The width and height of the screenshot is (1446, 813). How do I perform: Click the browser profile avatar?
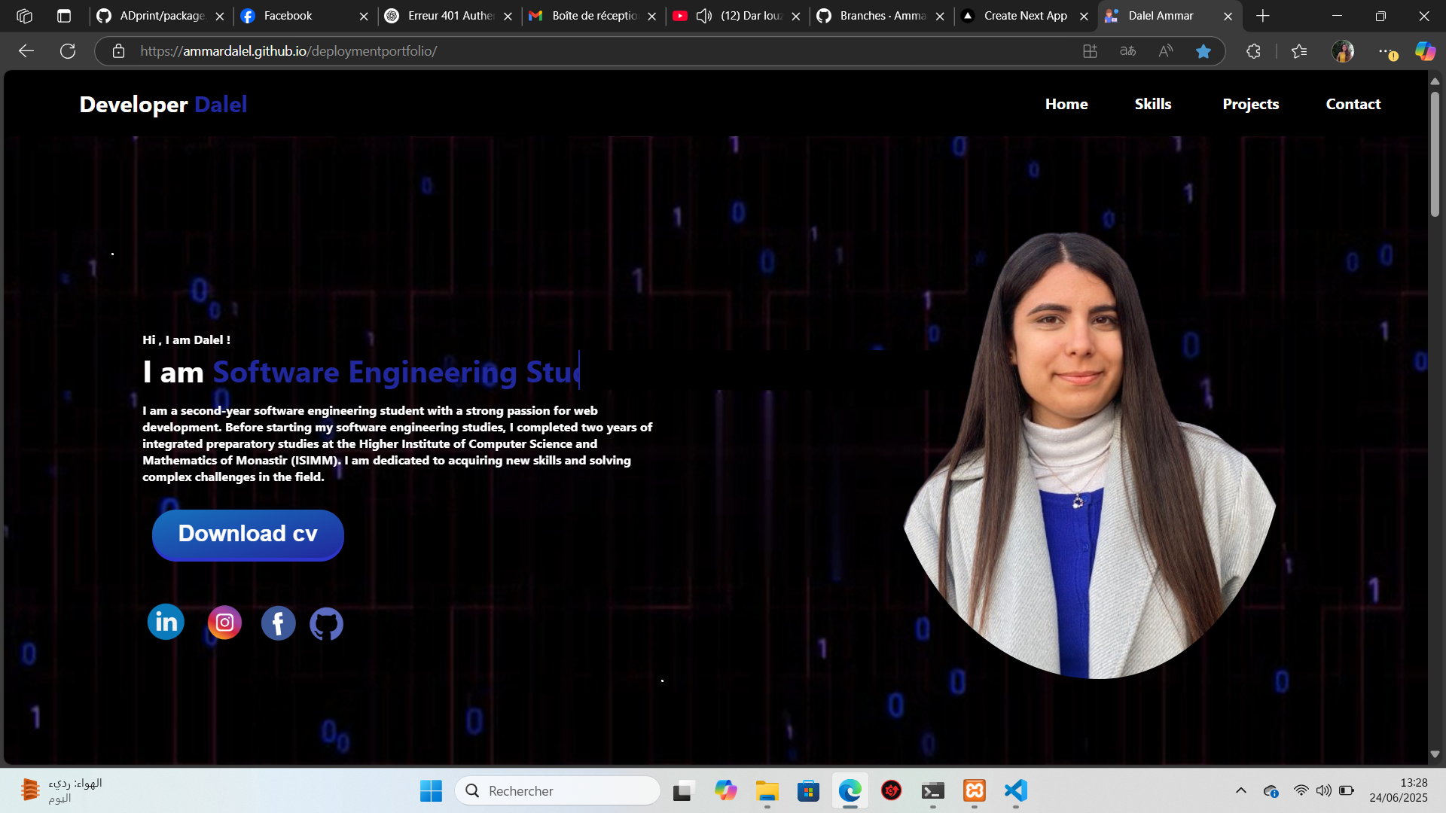click(1343, 51)
